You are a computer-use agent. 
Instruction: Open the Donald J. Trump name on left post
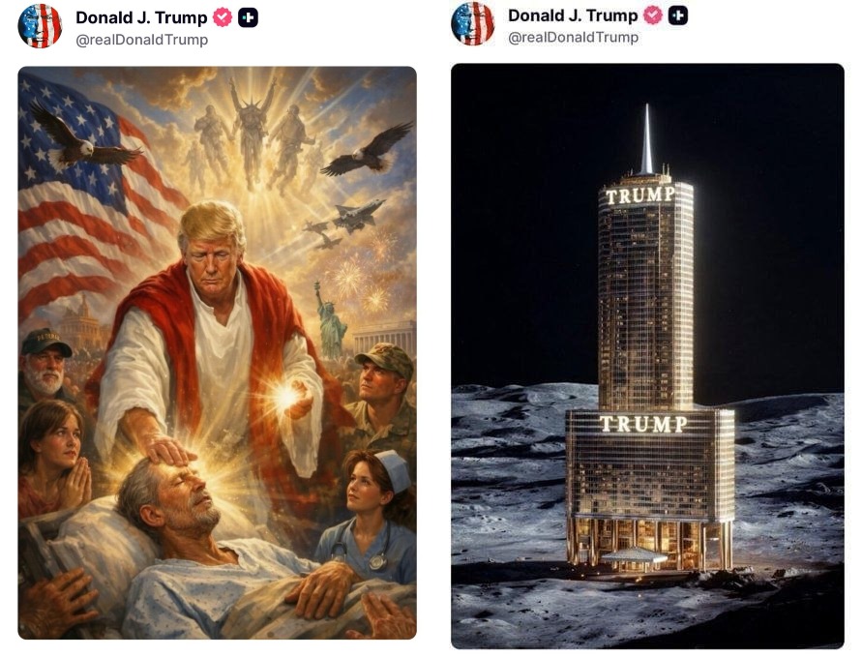click(x=141, y=17)
